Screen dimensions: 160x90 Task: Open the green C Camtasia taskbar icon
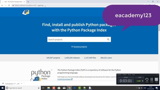pos(79,88)
